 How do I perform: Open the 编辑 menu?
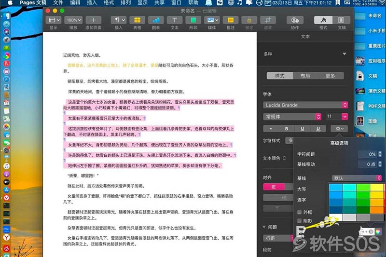pos(75,3)
